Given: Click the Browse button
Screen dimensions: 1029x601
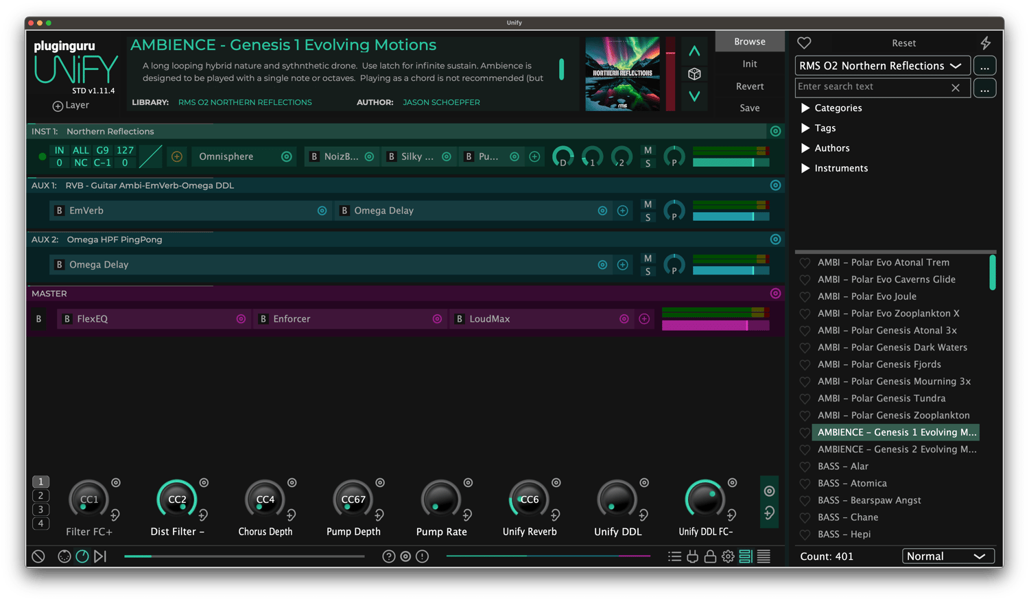Looking at the screenshot, I should click(750, 42).
